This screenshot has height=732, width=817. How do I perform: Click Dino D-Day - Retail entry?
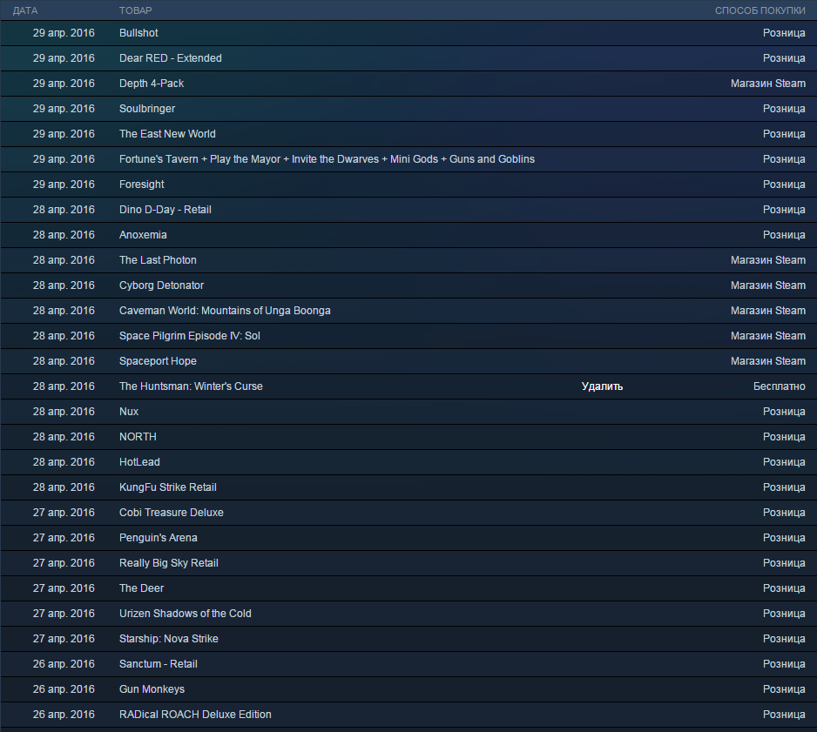[x=165, y=210]
